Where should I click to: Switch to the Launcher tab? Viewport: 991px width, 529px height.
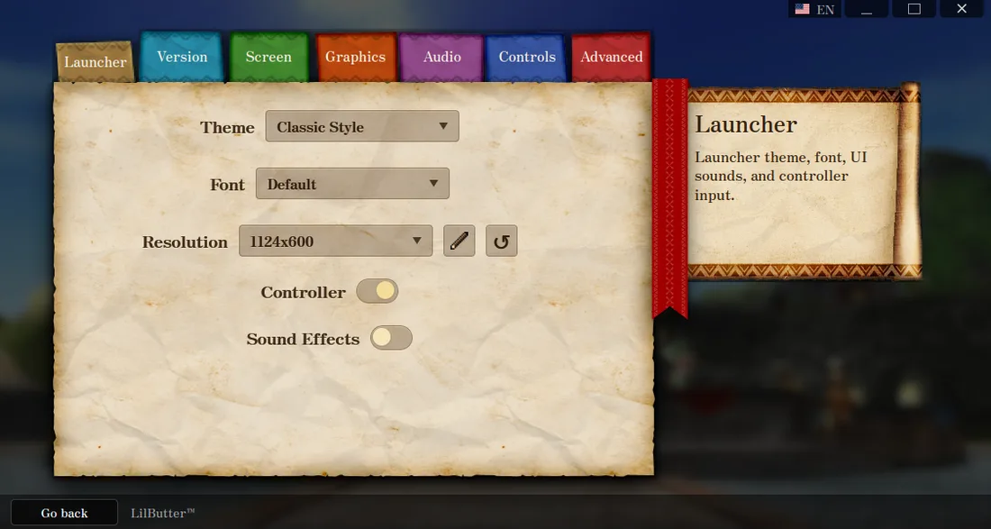pos(95,62)
